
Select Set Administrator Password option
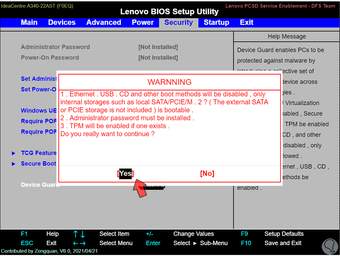(39, 79)
